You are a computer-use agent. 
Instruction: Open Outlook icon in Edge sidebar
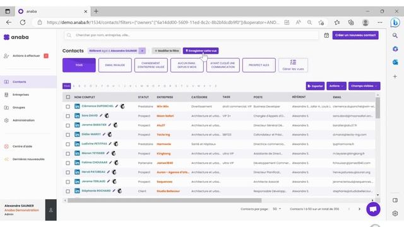395,62
